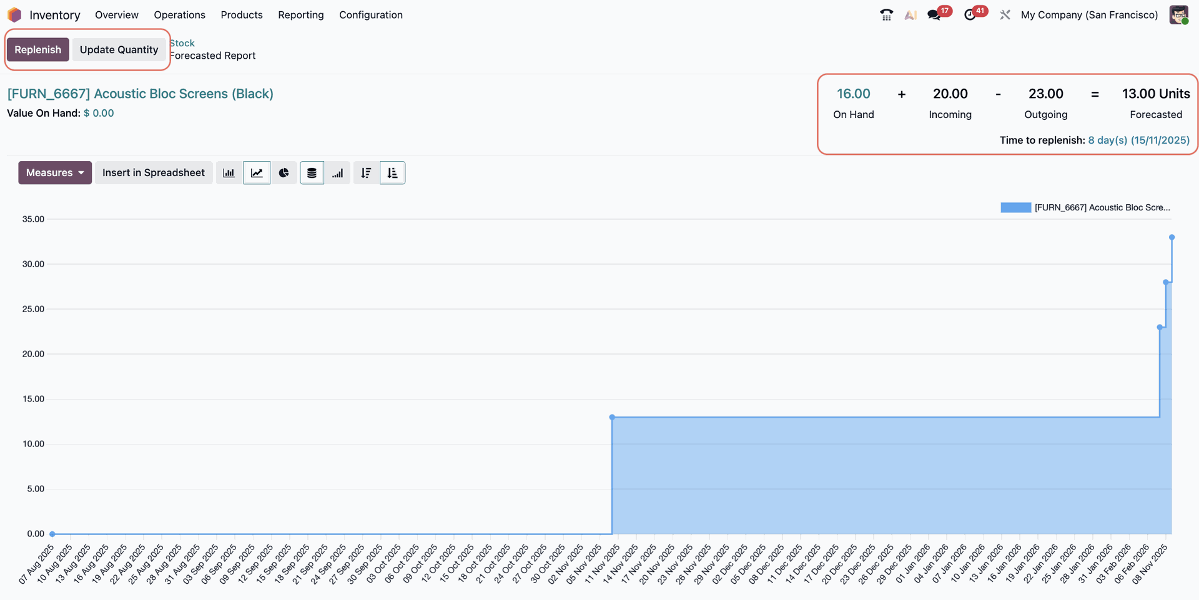Open the conversations message icon
Screen dimensions: 1199x600
[934, 15]
